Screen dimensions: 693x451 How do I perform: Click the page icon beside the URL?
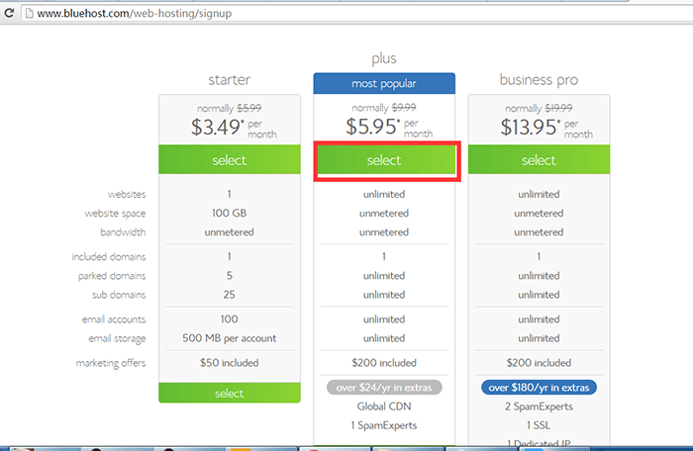[29, 13]
